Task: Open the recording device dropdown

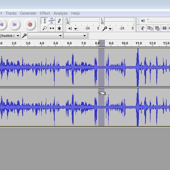Action: [x=45, y=36]
